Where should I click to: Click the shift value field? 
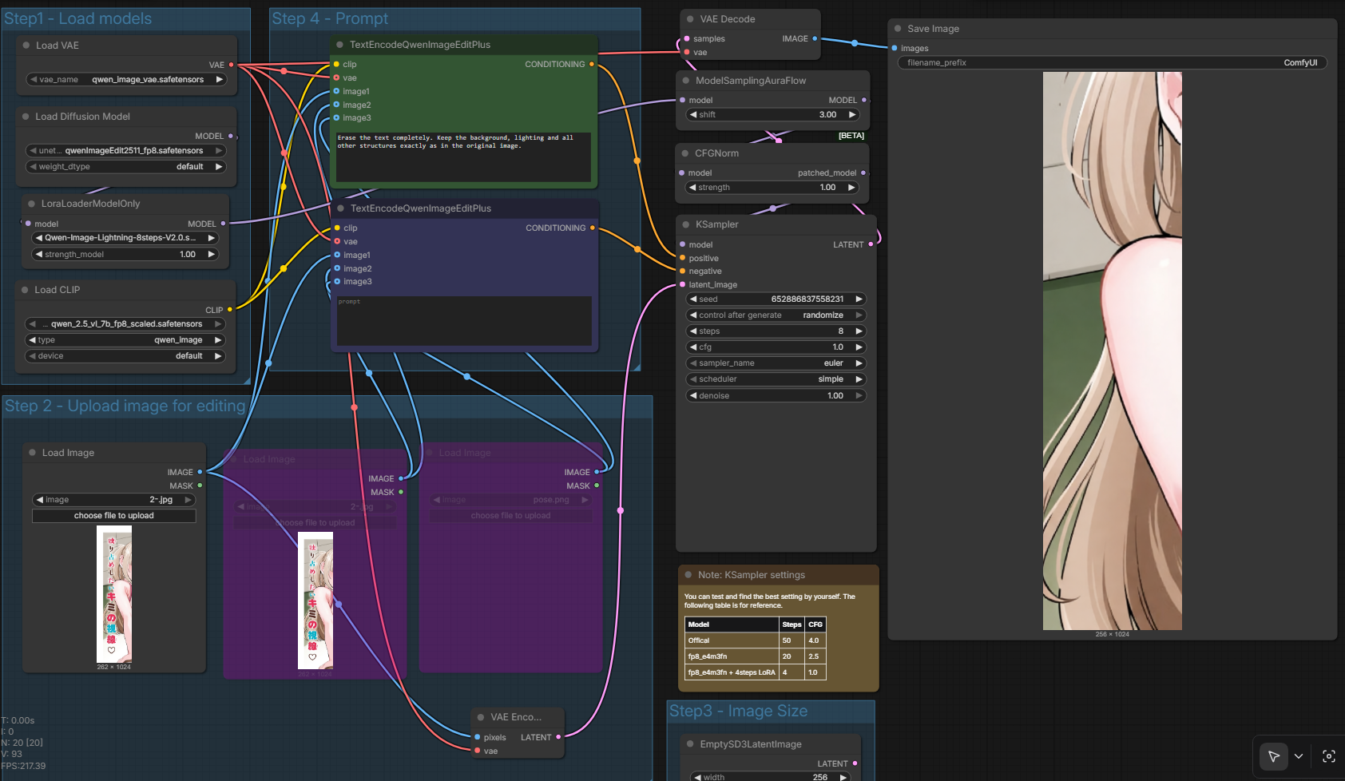pos(773,115)
